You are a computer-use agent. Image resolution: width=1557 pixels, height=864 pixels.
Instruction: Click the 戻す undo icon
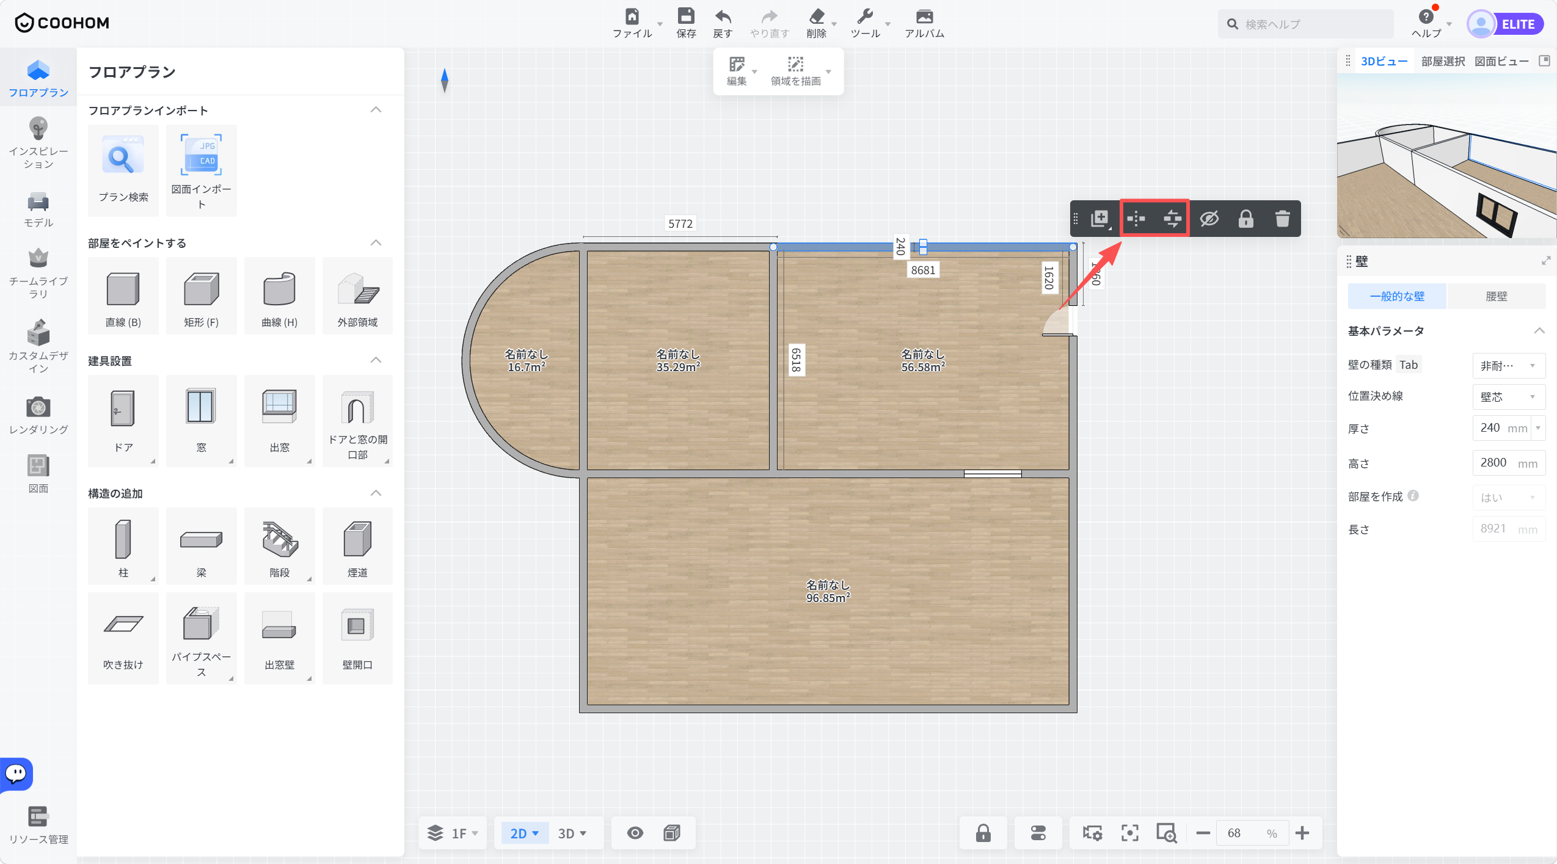coord(723,23)
